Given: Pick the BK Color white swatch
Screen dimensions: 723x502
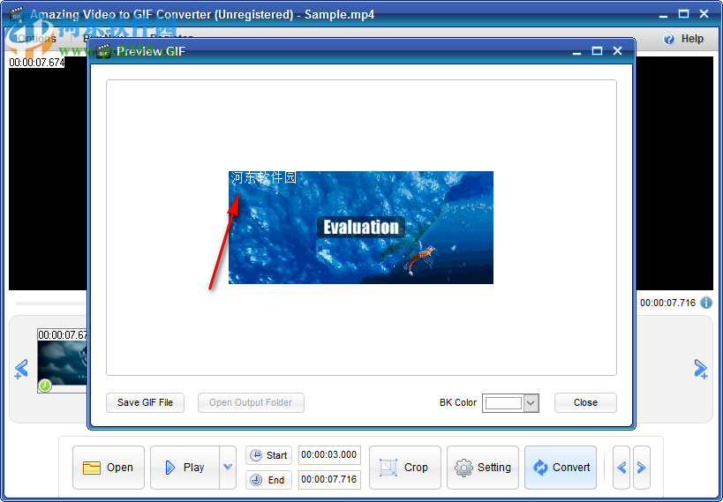Looking at the screenshot, I should [503, 403].
